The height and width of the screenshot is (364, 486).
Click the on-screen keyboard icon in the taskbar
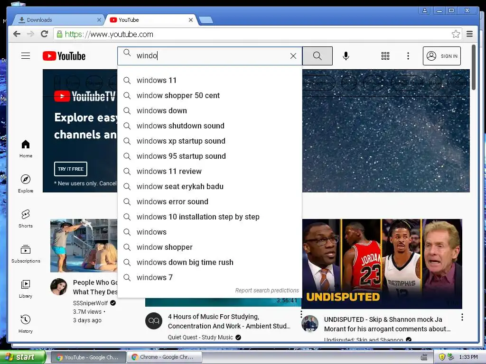424,357
